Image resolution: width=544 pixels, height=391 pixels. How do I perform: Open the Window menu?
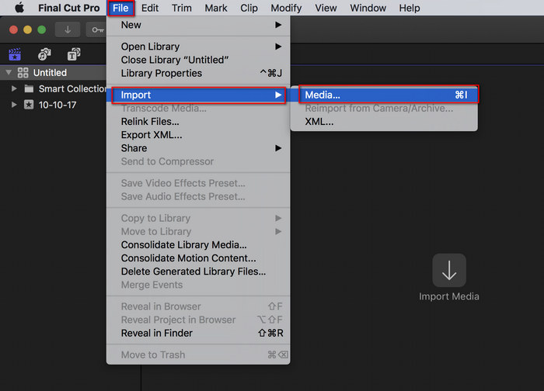368,8
